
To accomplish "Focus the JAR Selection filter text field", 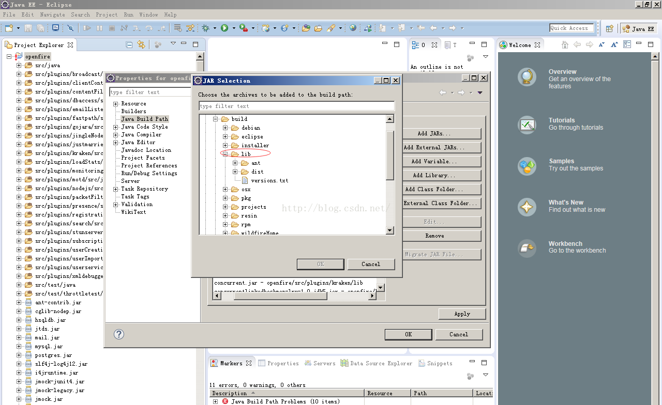I will tap(297, 106).
